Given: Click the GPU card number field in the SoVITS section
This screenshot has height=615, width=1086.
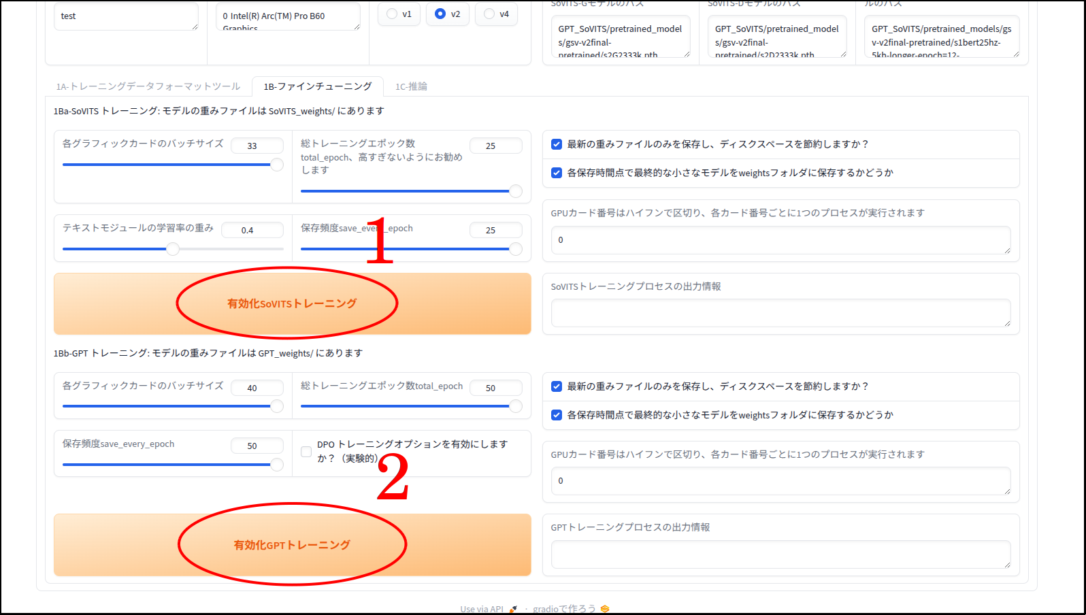Looking at the screenshot, I should pos(780,240).
